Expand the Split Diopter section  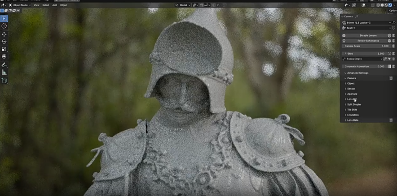click(x=354, y=104)
